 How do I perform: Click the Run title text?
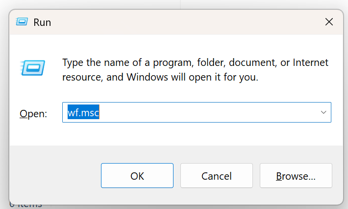pos(42,22)
